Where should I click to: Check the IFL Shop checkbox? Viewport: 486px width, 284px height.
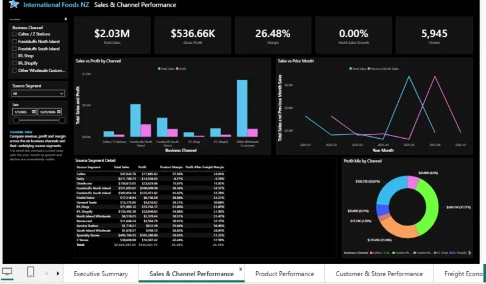[14, 56]
